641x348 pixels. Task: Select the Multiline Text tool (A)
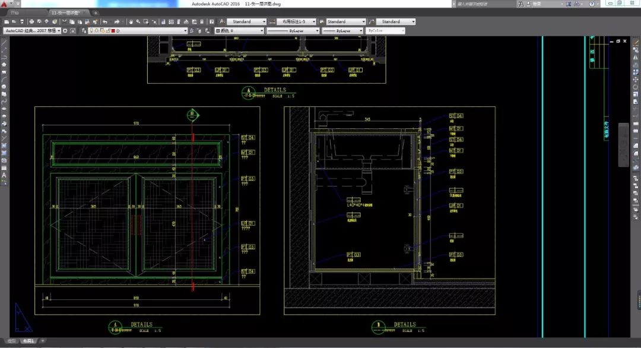4,175
